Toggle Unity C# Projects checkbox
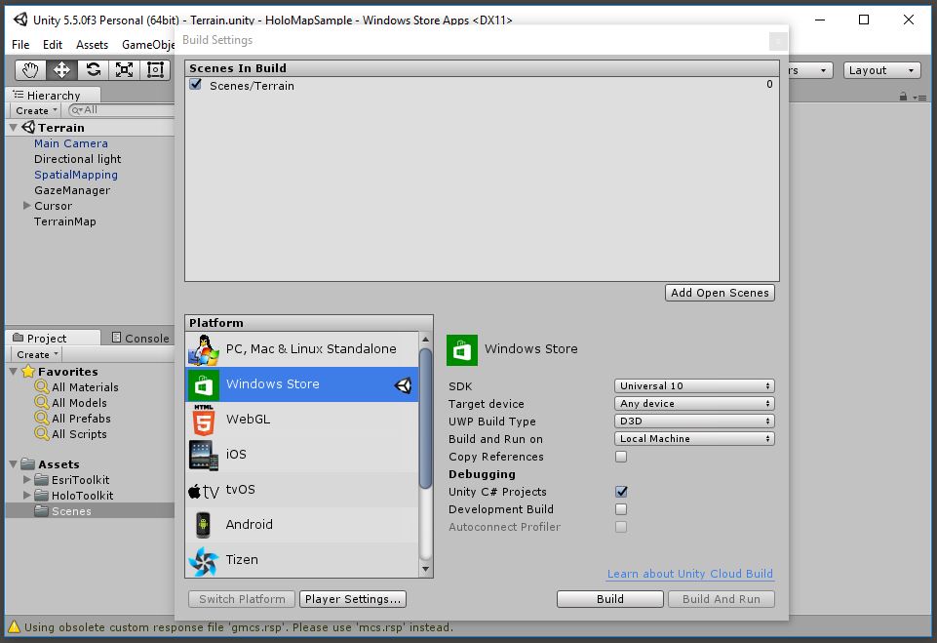Image resolution: width=937 pixels, height=643 pixels. (x=621, y=492)
